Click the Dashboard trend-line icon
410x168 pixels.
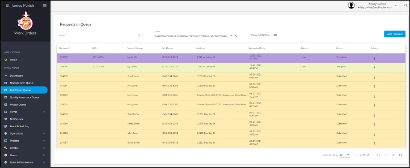pos(6,75)
